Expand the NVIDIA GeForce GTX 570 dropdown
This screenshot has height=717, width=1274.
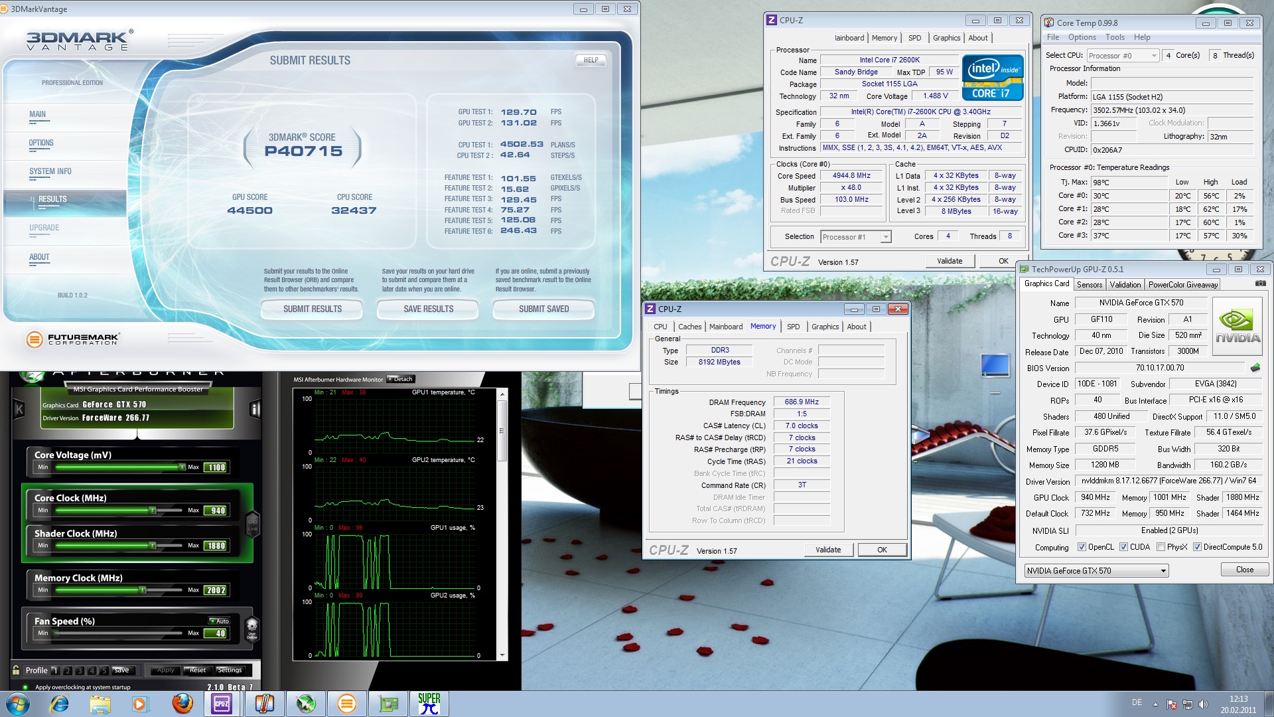tap(1163, 571)
